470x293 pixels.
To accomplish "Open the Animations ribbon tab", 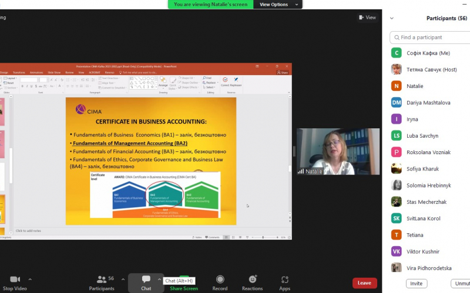I will 36,73.
